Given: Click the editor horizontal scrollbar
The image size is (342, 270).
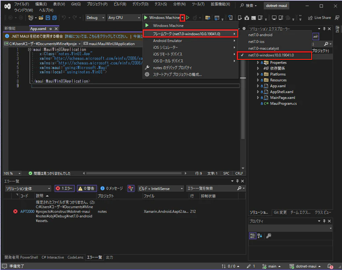Looking at the screenshot, I should coord(134,173).
